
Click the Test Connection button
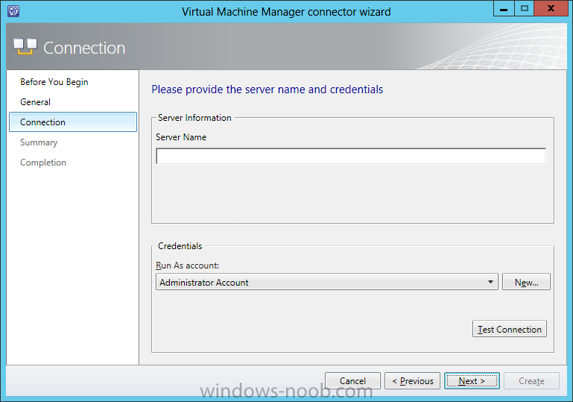[510, 329]
